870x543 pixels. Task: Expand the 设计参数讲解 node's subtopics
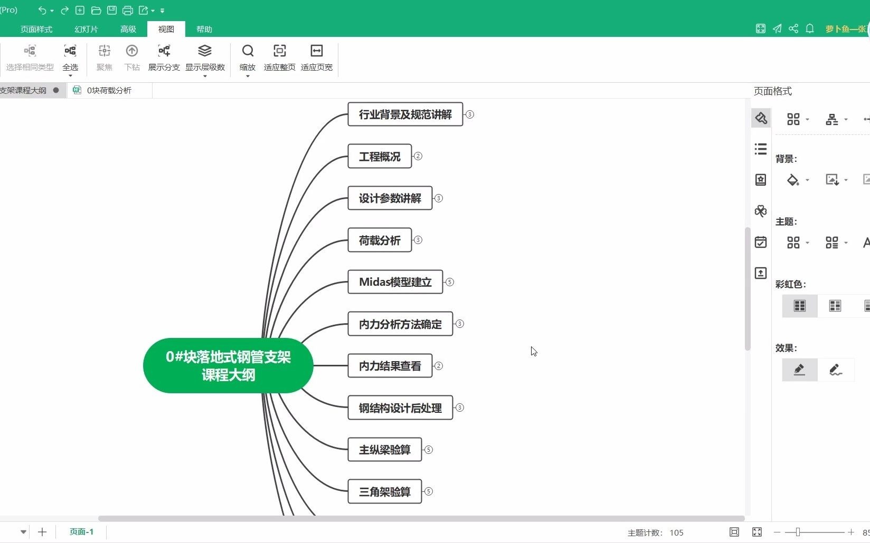point(439,198)
